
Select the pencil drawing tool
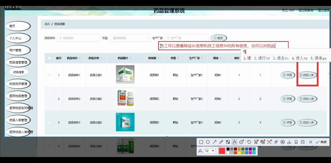(221, 142)
